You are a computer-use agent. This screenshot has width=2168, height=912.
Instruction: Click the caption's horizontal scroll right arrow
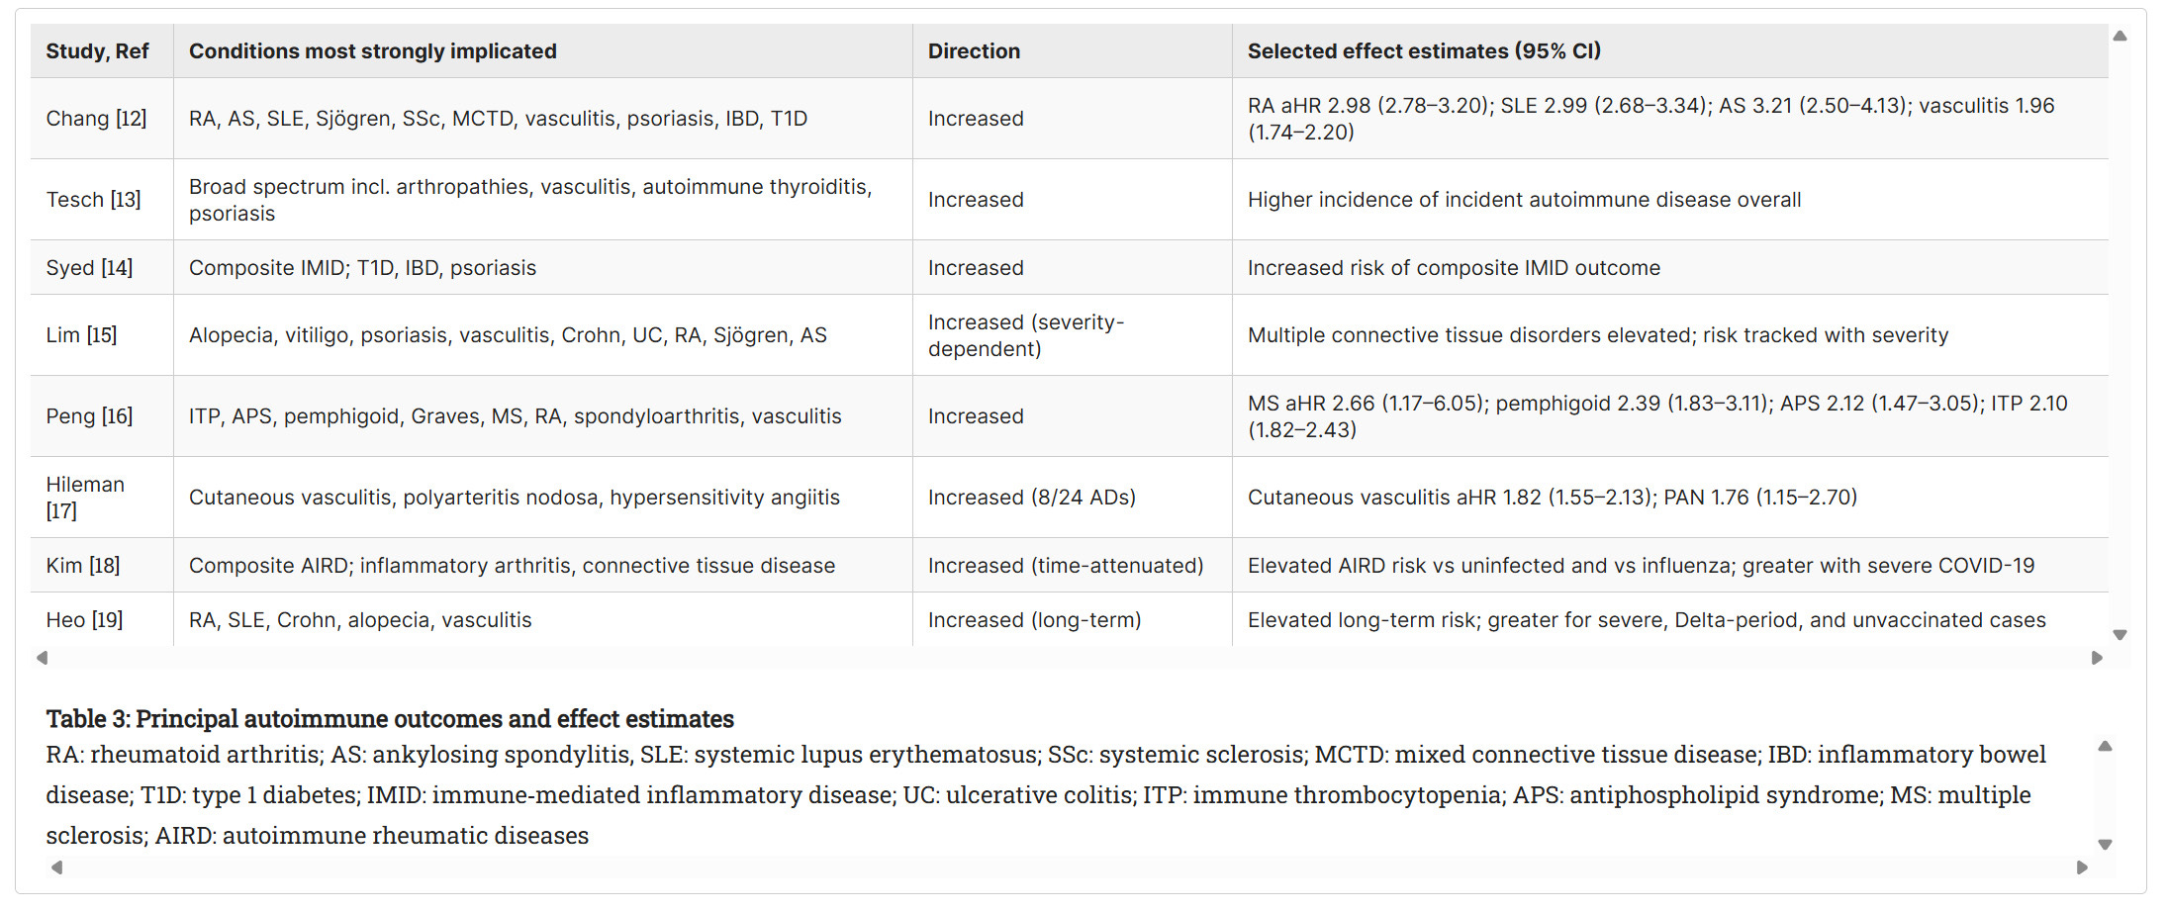[x=2082, y=867]
